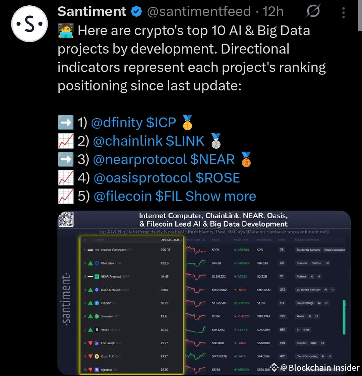Click the red chart-spike indicator before @chainlink
Image resolution: width=362 pixels, height=376 pixels.
(66, 141)
